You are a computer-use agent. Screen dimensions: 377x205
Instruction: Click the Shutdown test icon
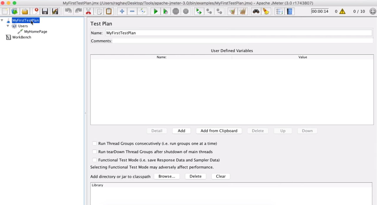pos(186,11)
